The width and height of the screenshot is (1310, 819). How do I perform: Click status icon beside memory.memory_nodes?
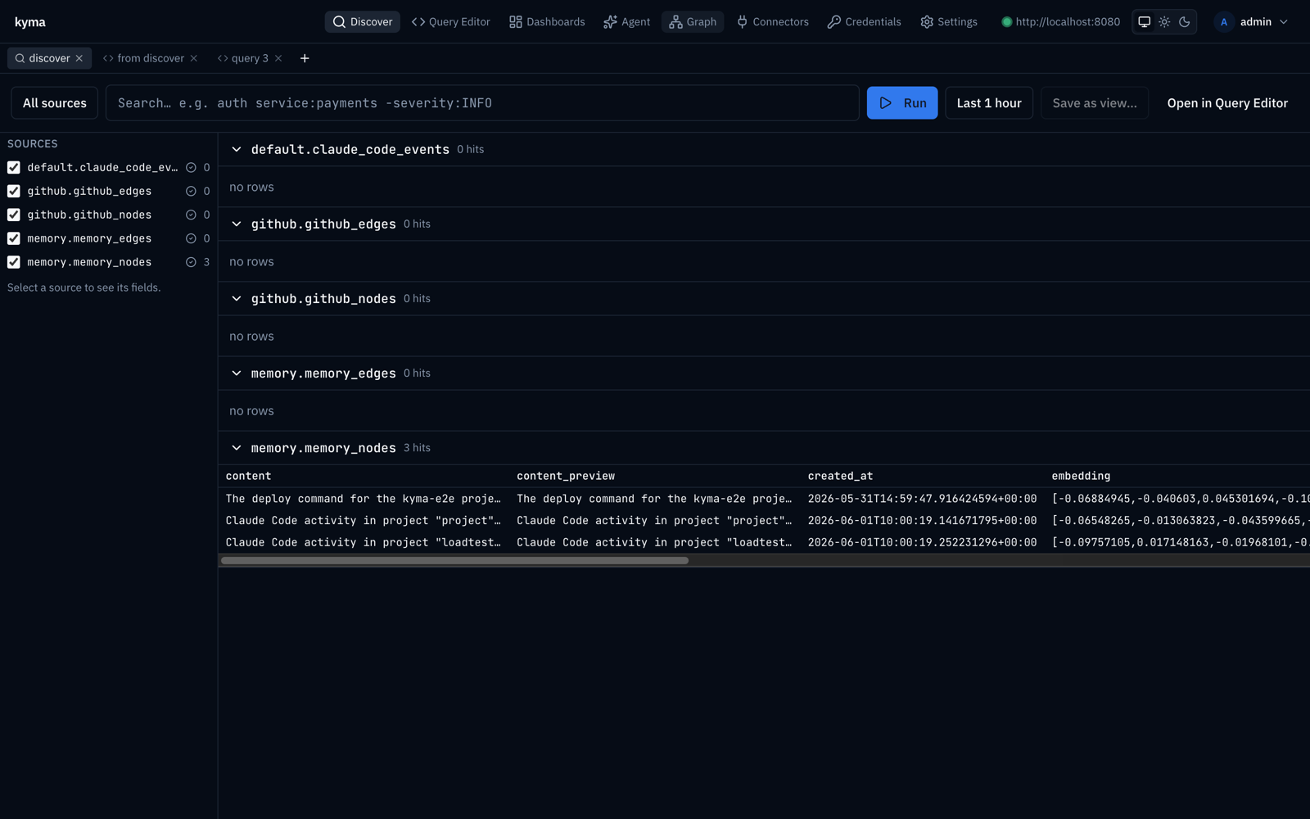click(191, 262)
